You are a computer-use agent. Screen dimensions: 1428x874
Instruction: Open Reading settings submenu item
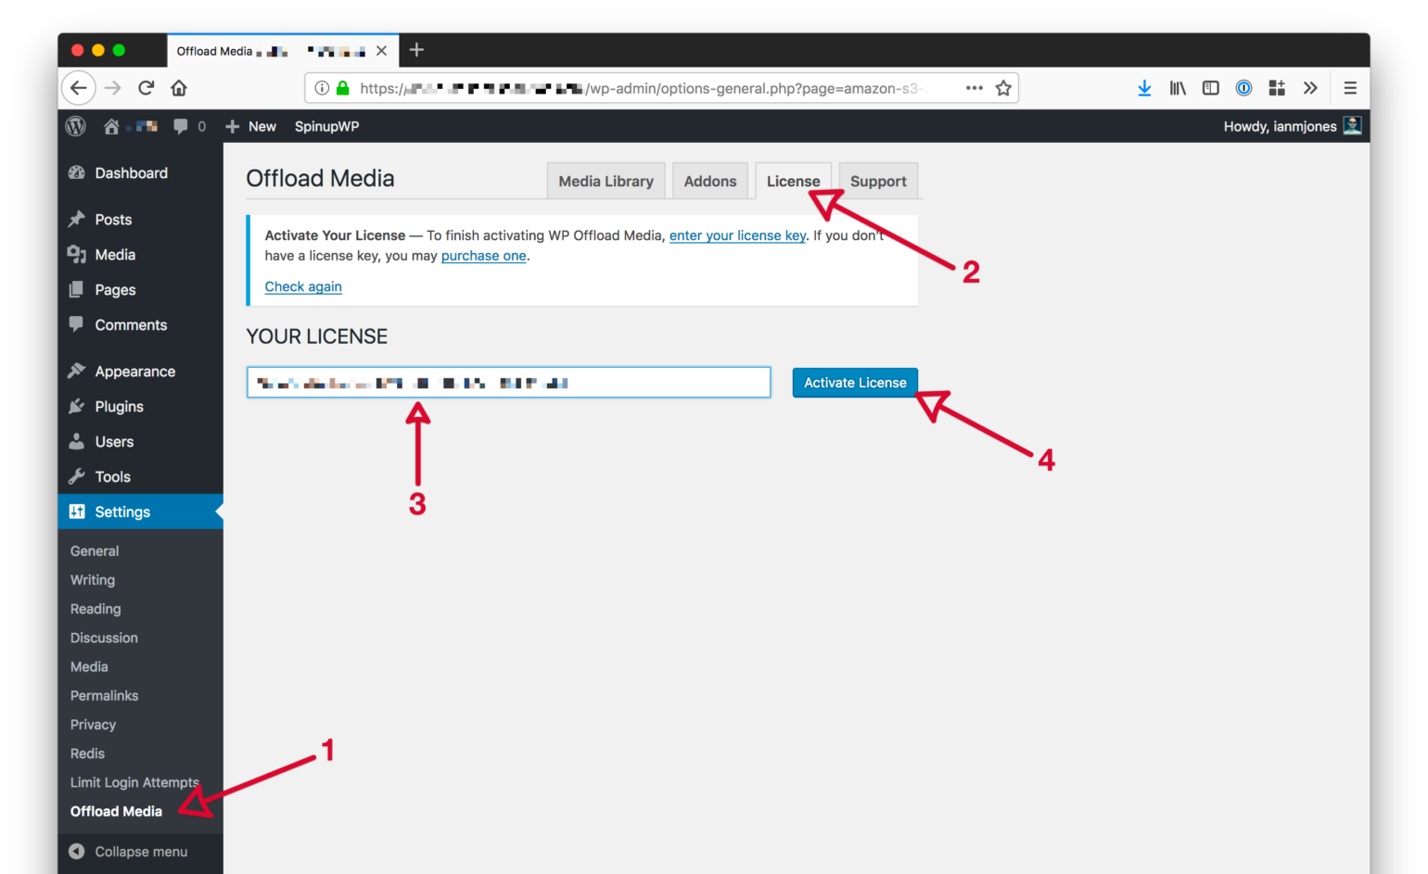pos(96,609)
